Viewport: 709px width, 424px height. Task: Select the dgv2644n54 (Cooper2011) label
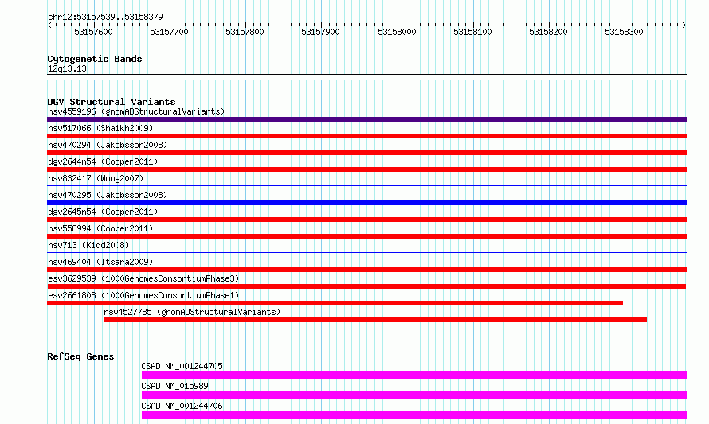[103, 161]
